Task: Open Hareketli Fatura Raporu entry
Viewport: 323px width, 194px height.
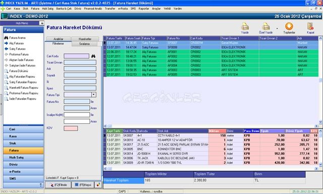Action: click(24, 88)
